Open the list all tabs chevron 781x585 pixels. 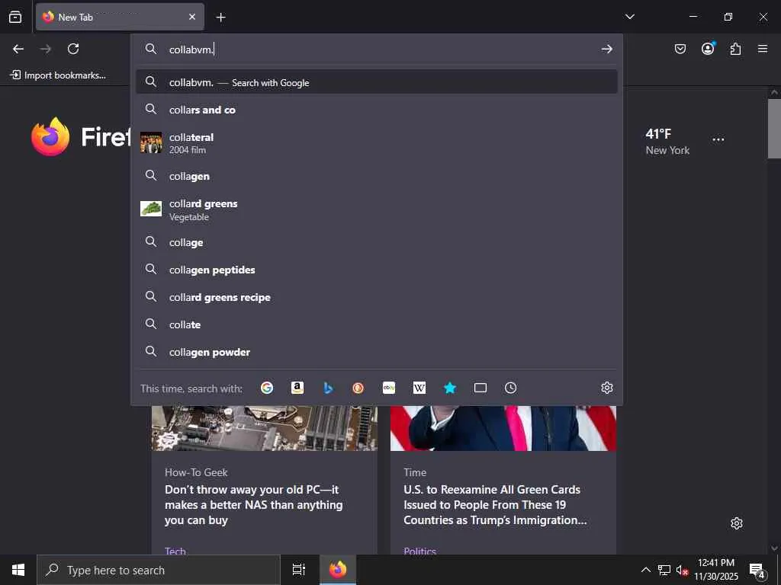point(629,17)
